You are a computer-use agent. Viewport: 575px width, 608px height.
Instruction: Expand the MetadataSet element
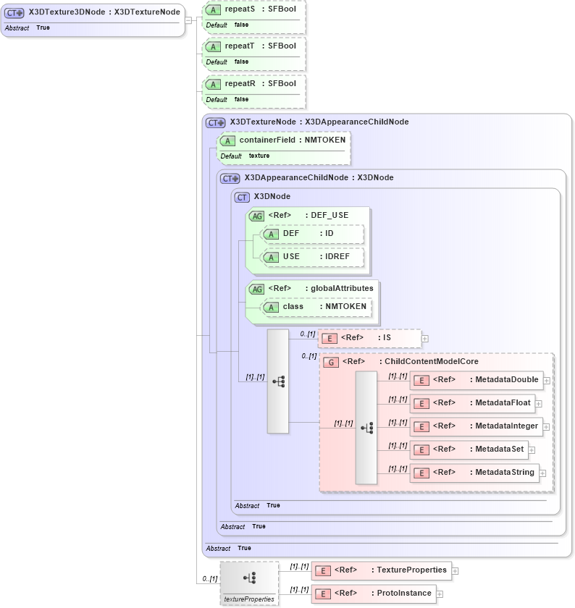click(532, 450)
